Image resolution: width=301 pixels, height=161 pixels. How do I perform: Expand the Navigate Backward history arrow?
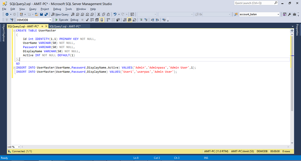(x=11, y=14)
